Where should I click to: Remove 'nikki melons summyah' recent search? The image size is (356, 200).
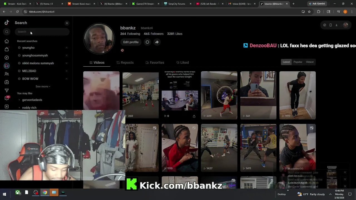click(x=66, y=63)
